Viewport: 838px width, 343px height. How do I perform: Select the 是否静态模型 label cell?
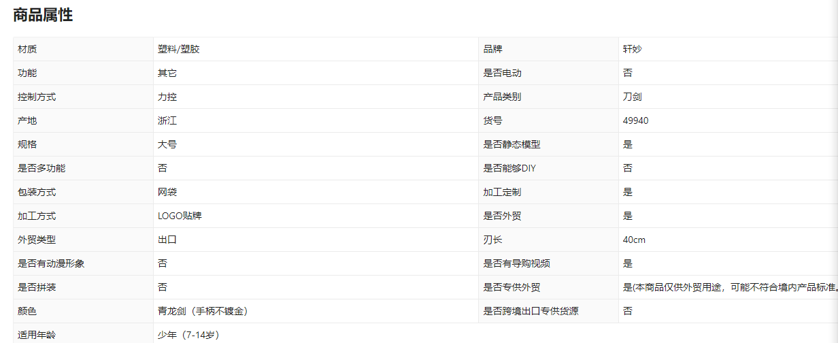[512, 144]
